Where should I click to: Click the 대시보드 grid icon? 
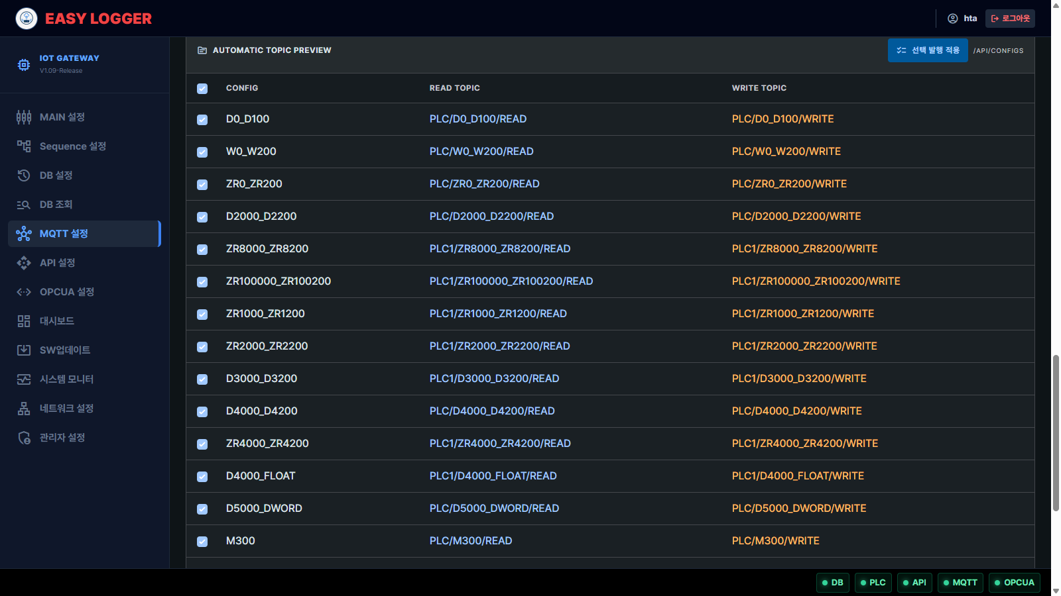(24, 321)
